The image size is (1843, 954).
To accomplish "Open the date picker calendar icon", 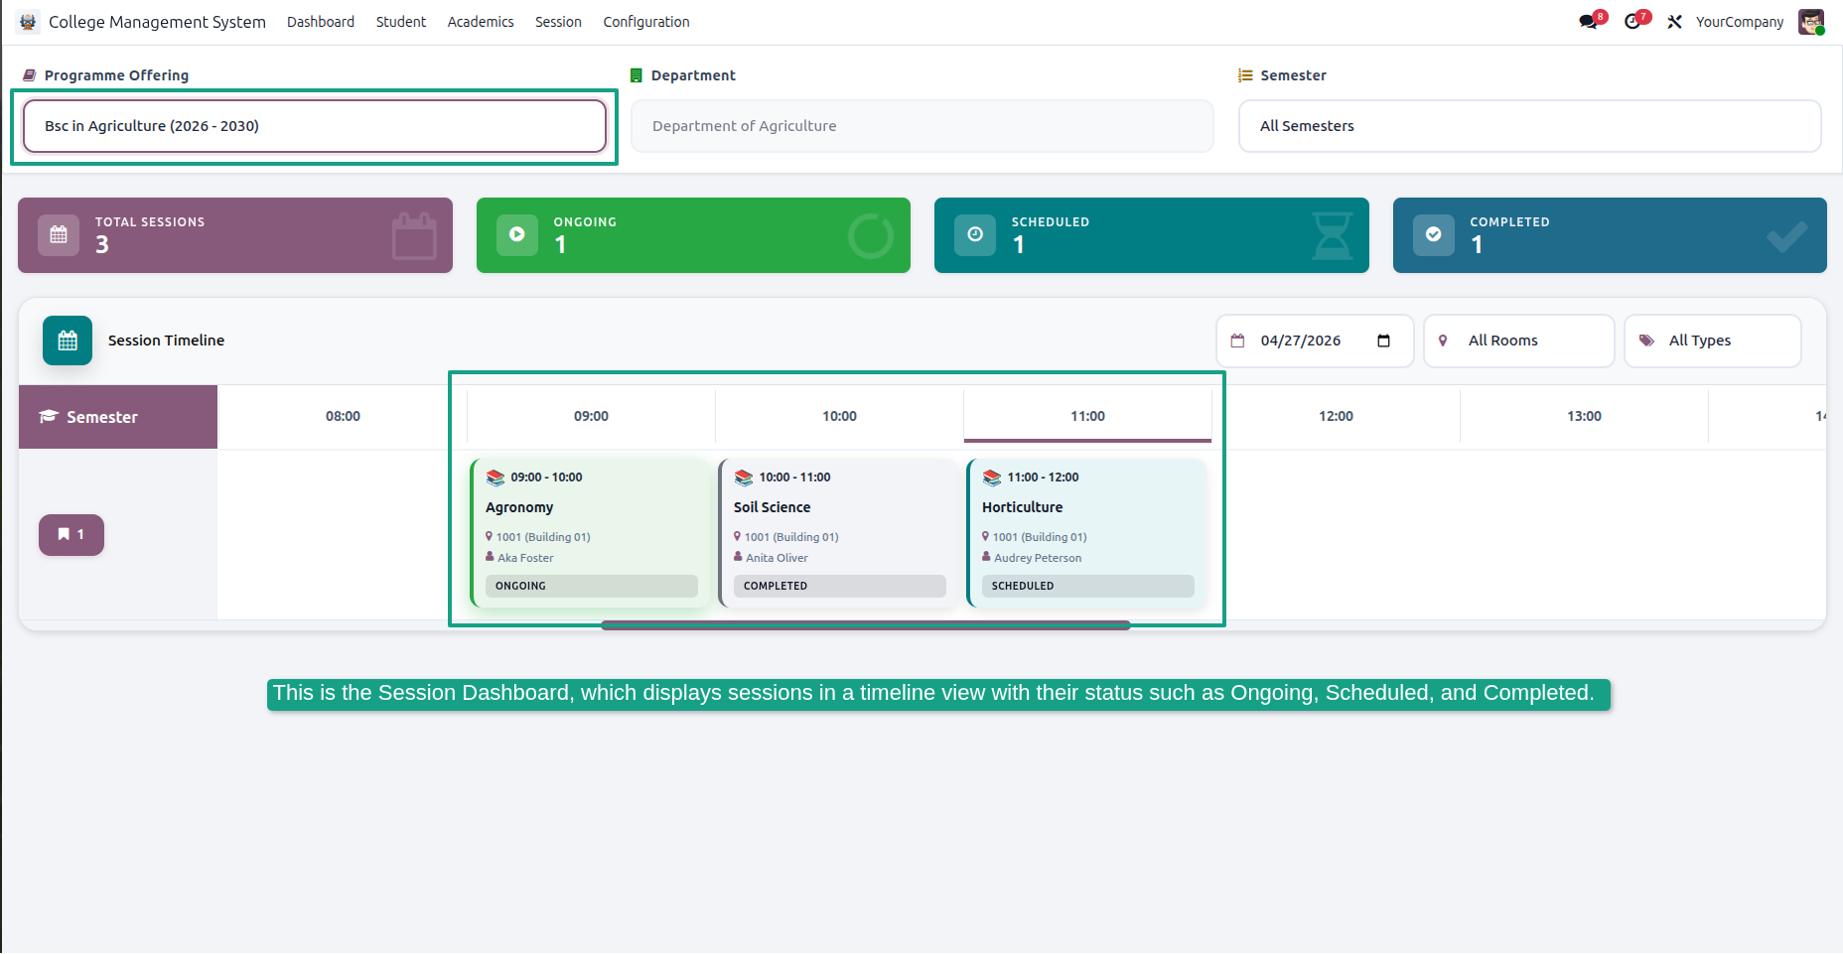I will pos(1383,341).
